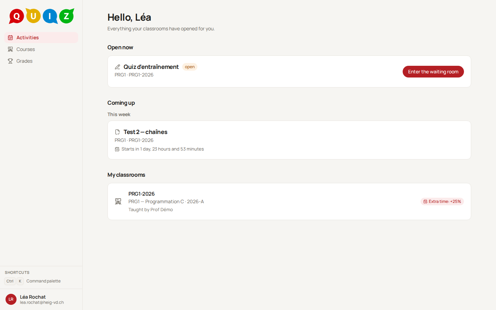Click the open status badge
Image resolution: width=496 pixels, height=310 pixels.
coord(190,67)
